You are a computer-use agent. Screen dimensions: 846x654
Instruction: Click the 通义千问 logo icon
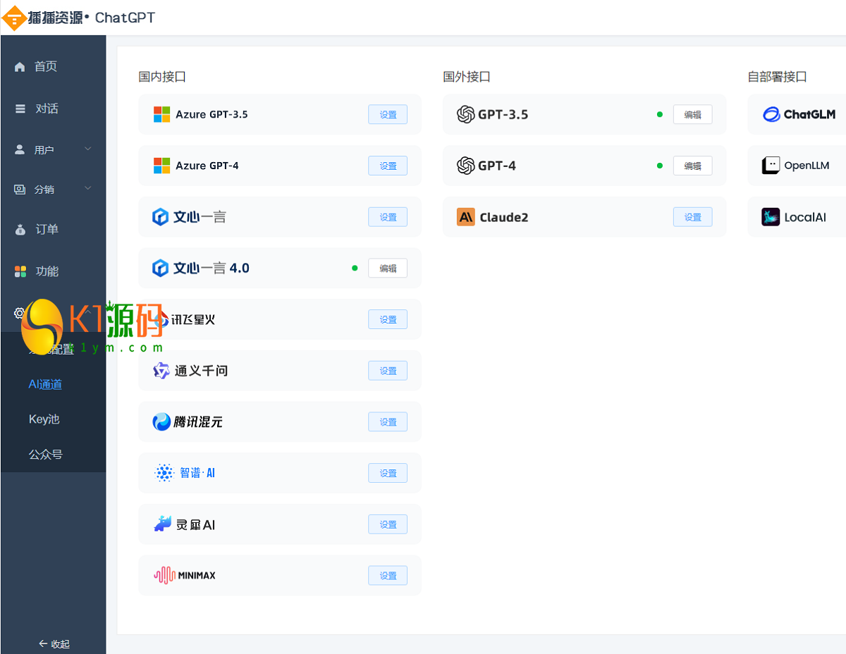(x=161, y=371)
